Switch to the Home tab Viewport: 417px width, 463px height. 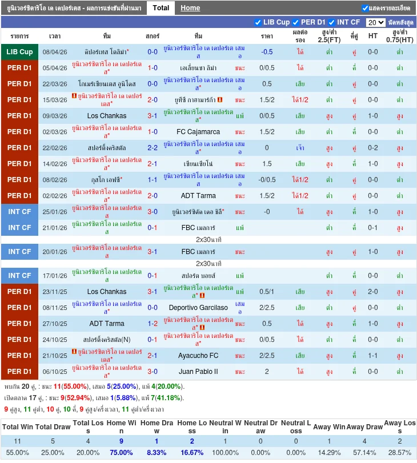pos(190,8)
